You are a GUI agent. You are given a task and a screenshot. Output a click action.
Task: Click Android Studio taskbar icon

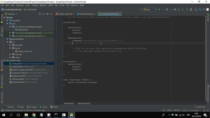pos(72,115)
